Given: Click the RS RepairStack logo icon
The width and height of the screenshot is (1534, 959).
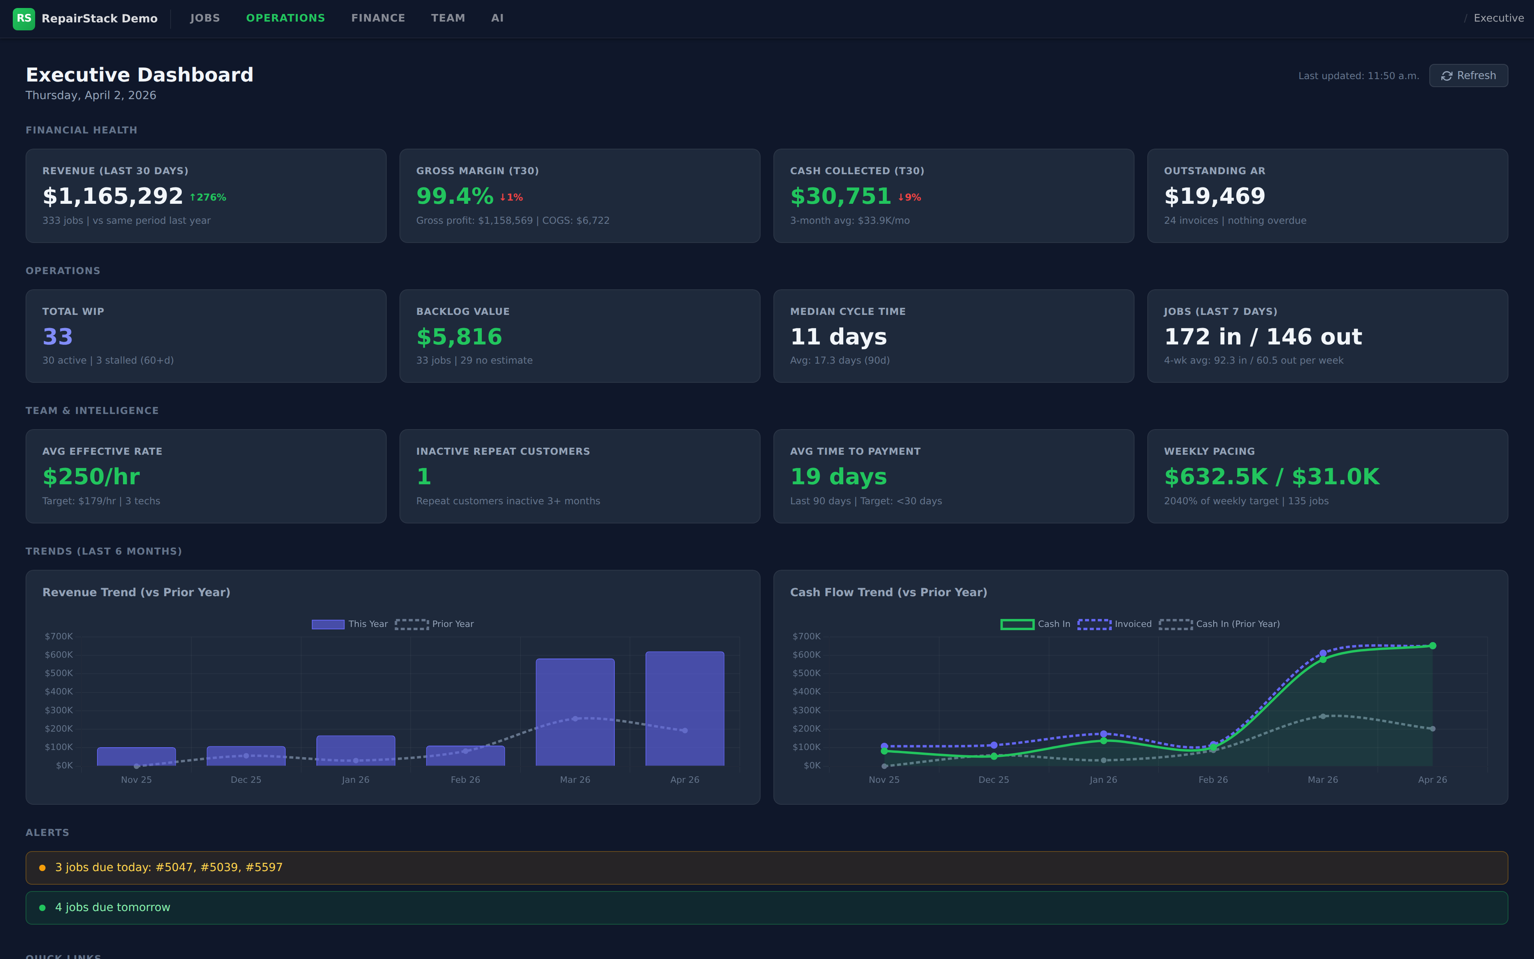Looking at the screenshot, I should tap(25, 18).
